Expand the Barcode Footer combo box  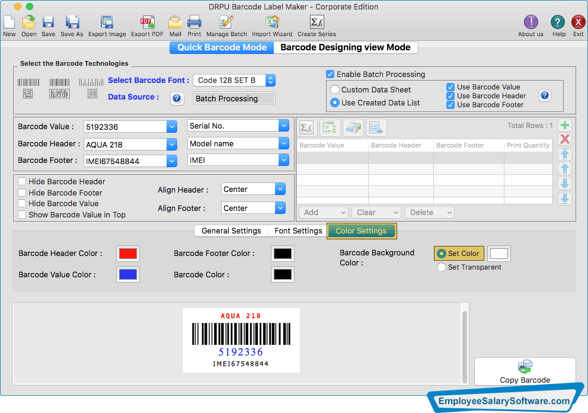172,161
